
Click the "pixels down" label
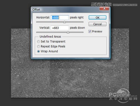point(77,28)
